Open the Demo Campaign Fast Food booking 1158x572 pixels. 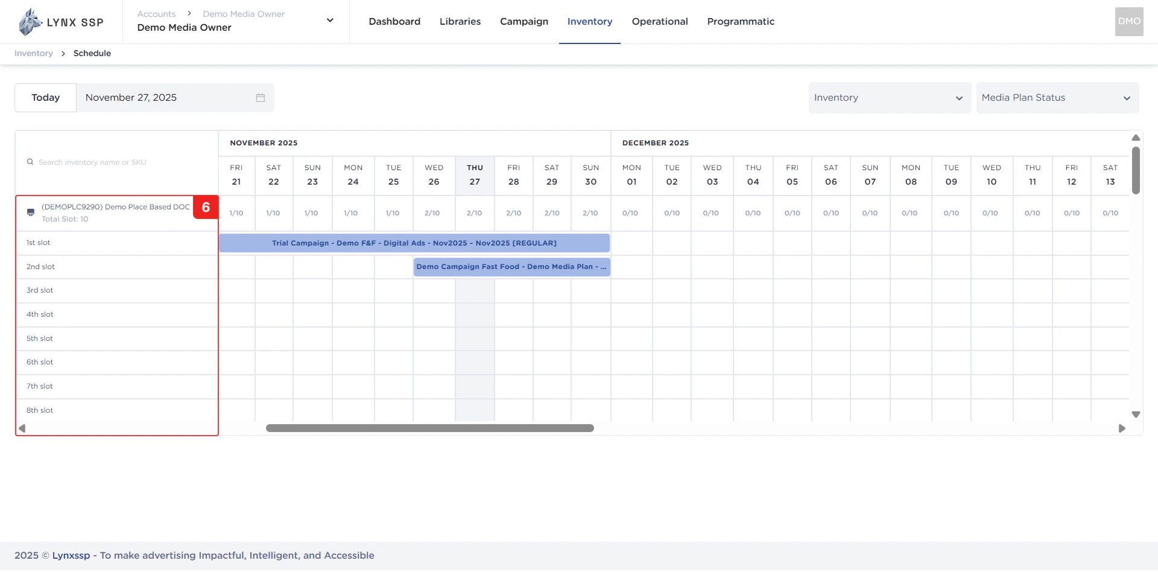click(x=512, y=267)
